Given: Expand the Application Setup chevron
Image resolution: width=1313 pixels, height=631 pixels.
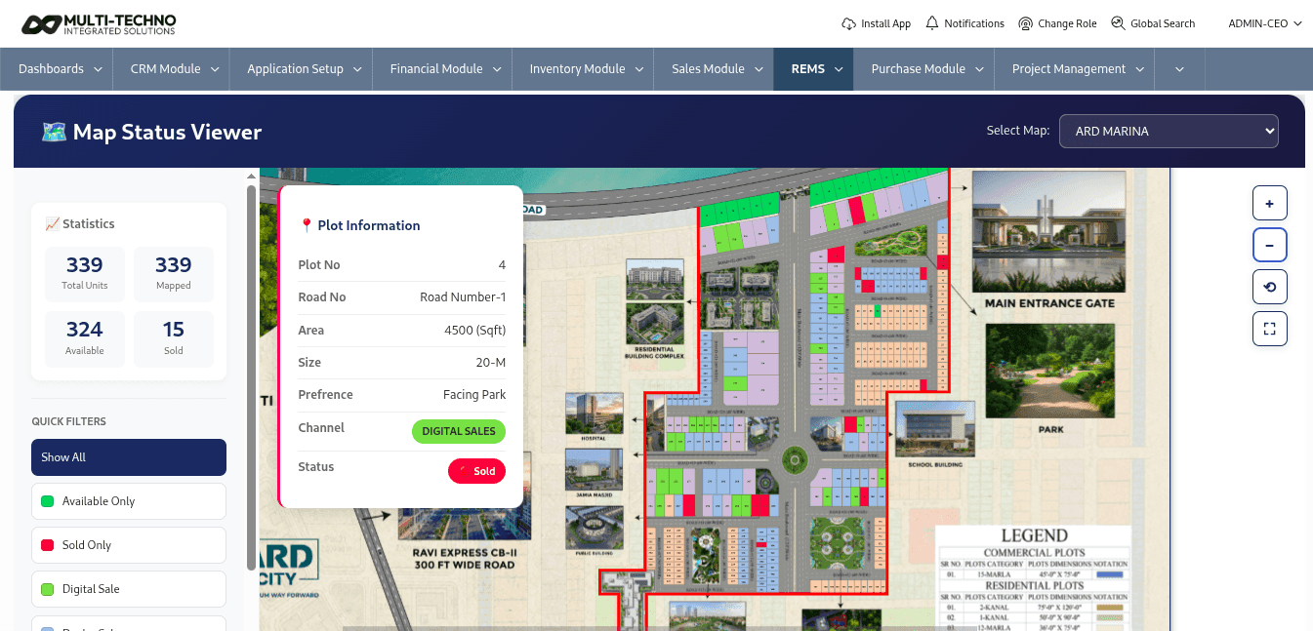Looking at the screenshot, I should pos(357,69).
